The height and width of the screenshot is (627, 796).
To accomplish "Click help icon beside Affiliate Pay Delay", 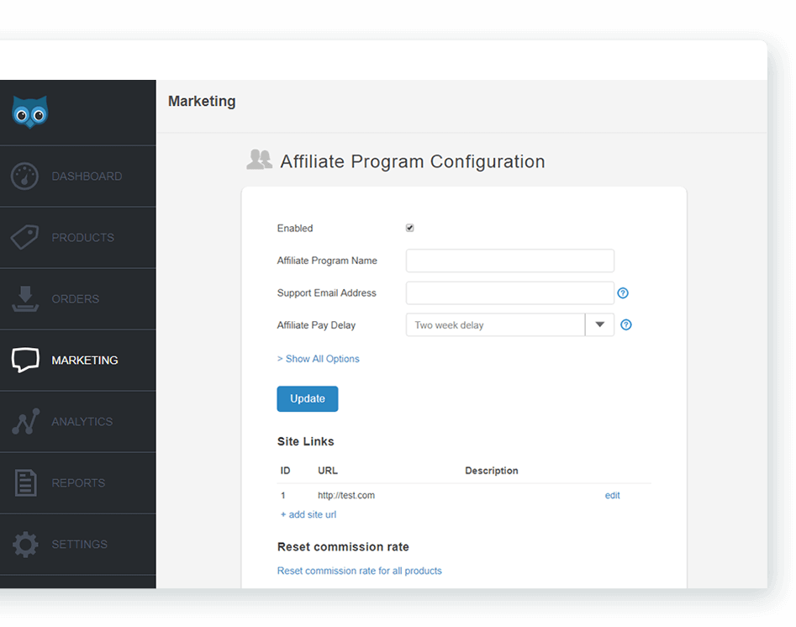I will (626, 325).
